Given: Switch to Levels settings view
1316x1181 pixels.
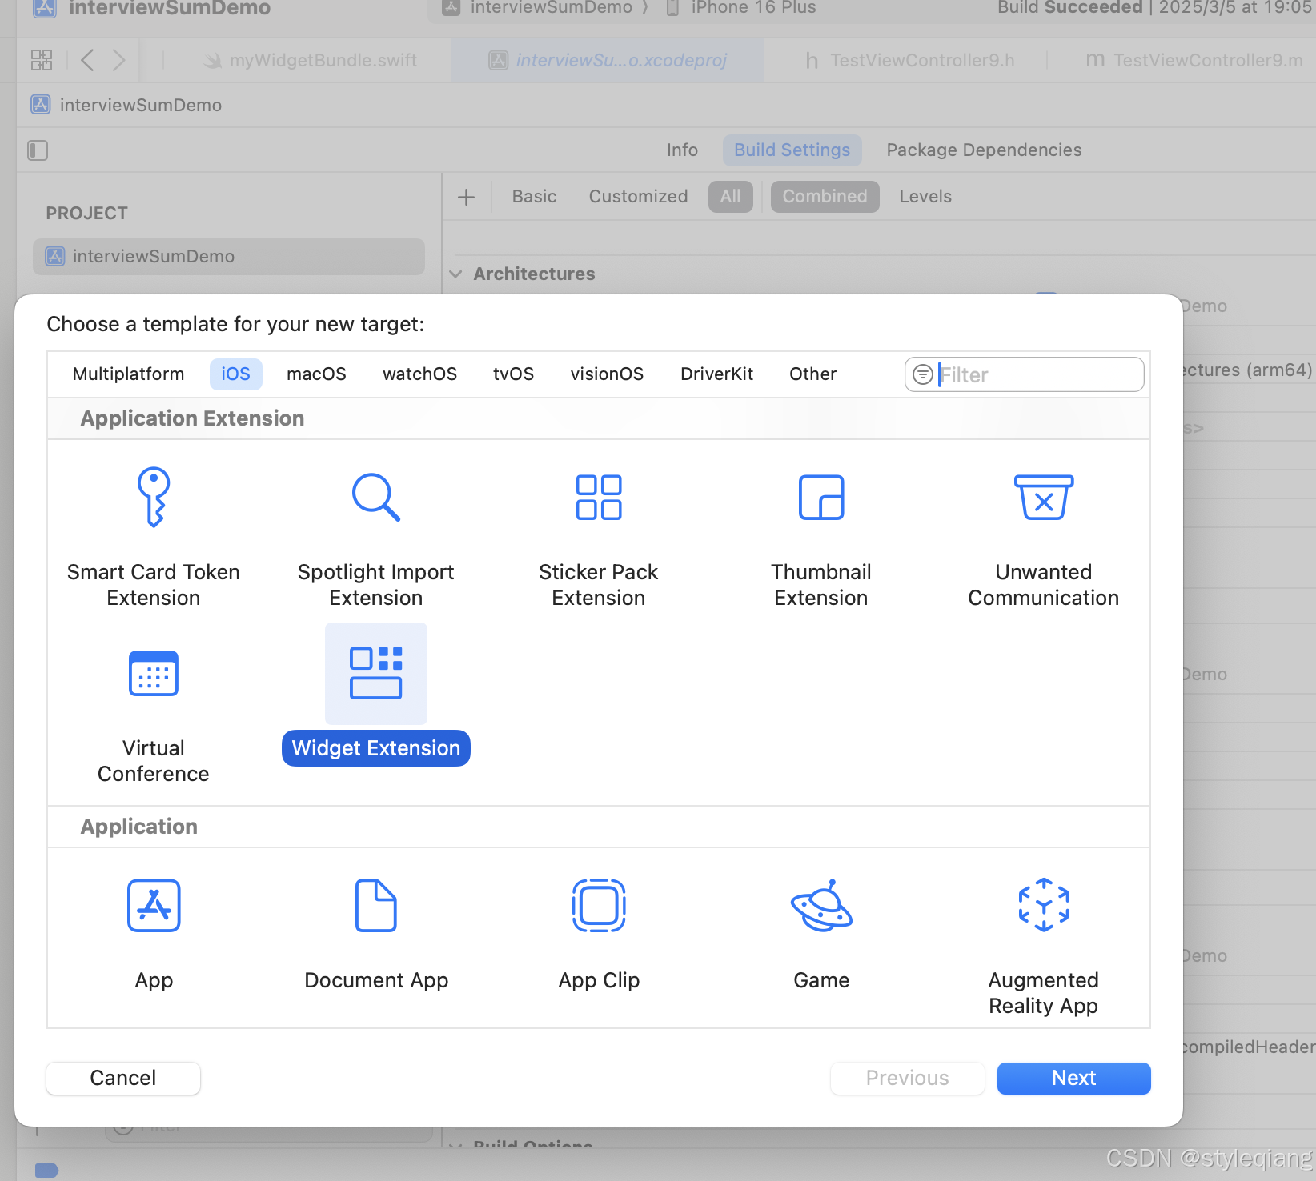Looking at the screenshot, I should click(925, 197).
